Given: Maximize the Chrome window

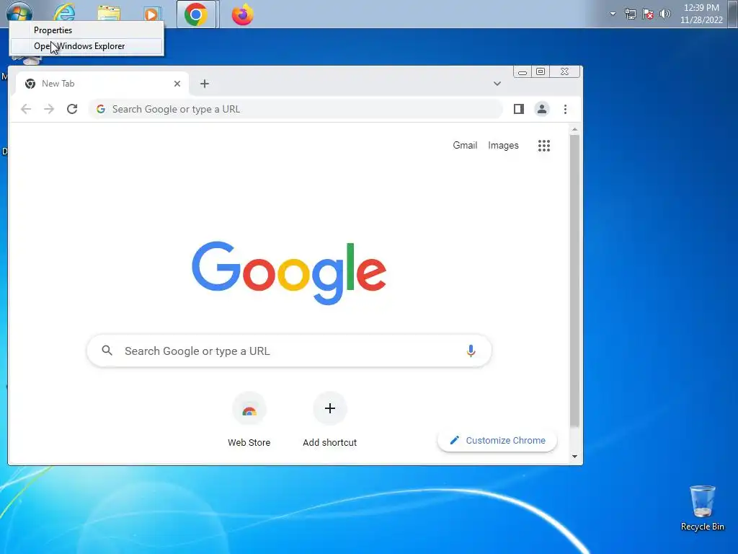Looking at the screenshot, I should pyautogui.click(x=541, y=71).
